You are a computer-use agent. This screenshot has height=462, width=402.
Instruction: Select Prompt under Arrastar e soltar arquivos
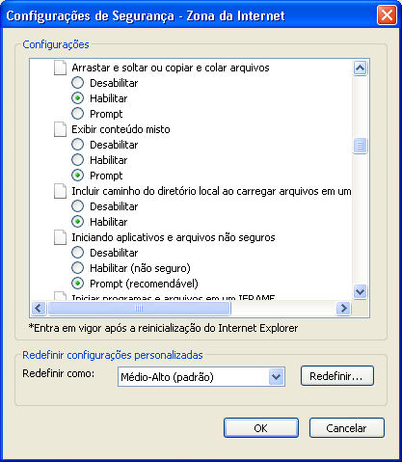[x=77, y=114]
